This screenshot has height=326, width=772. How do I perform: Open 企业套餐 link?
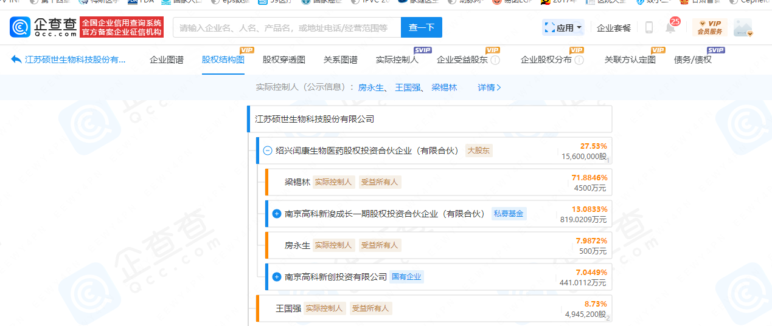click(x=614, y=27)
